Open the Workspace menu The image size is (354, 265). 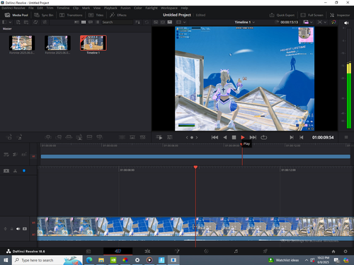tap(169, 8)
